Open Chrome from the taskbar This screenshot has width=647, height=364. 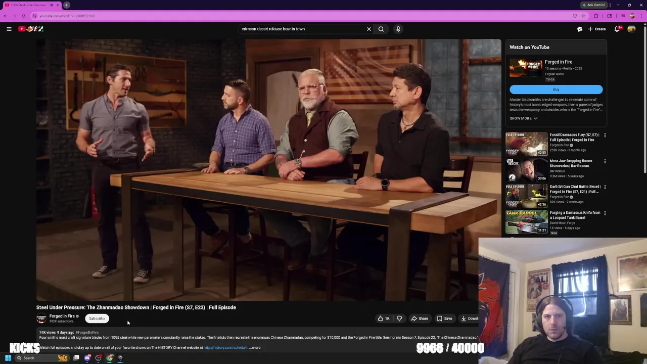(110, 358)
